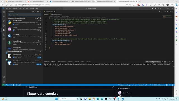
Task: Open the Search view in the activity bar
Action: [x=4, y=17]
